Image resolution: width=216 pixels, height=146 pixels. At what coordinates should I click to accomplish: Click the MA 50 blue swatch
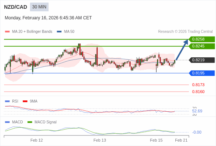(x=59, y=32)
